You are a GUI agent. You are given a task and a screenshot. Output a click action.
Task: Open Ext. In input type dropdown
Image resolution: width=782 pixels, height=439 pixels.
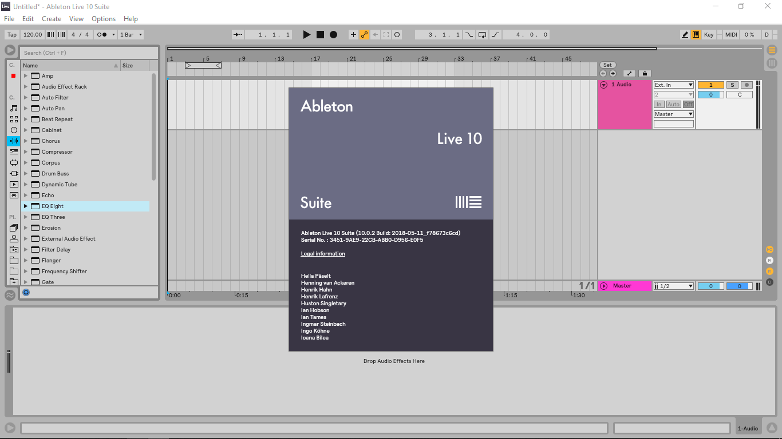(674, 85)
